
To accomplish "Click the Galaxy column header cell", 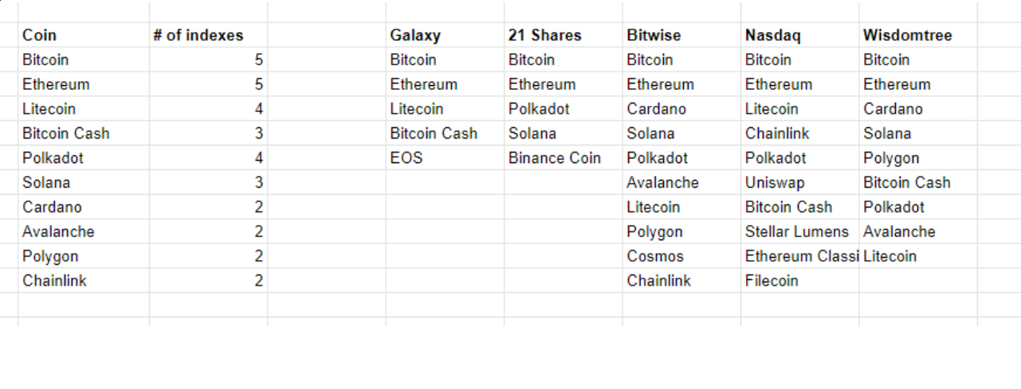I will [445, 35].
